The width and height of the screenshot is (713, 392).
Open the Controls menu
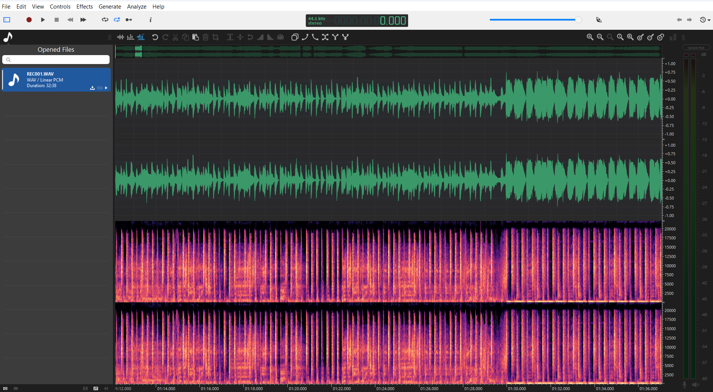click(60, 6)
